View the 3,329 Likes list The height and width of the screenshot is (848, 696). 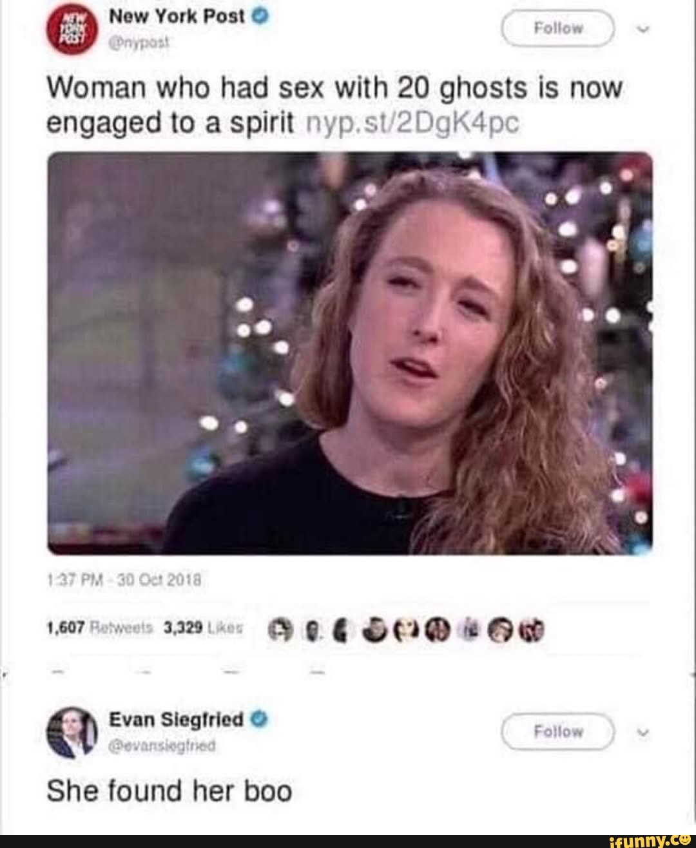click(204, 628)
